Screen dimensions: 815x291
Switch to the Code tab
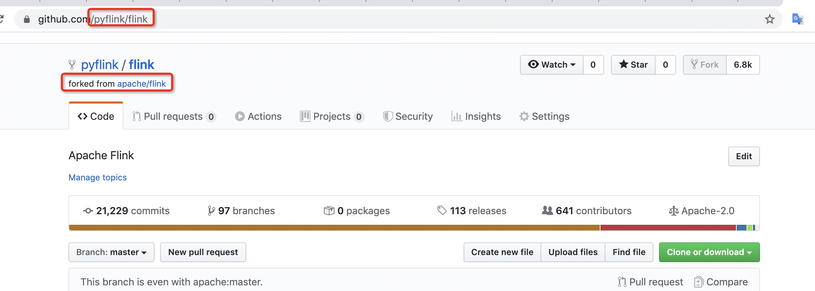click(x=96, y=116)
